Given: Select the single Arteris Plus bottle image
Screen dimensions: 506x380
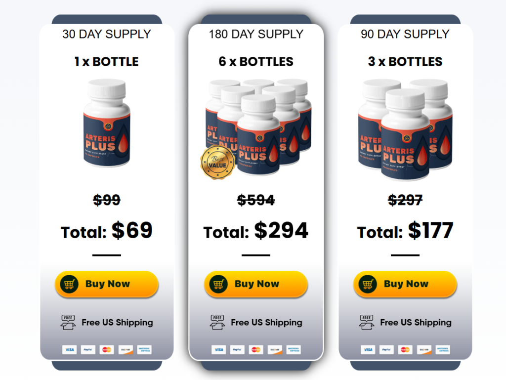Looking at the screenshot, I should point(107,124).
